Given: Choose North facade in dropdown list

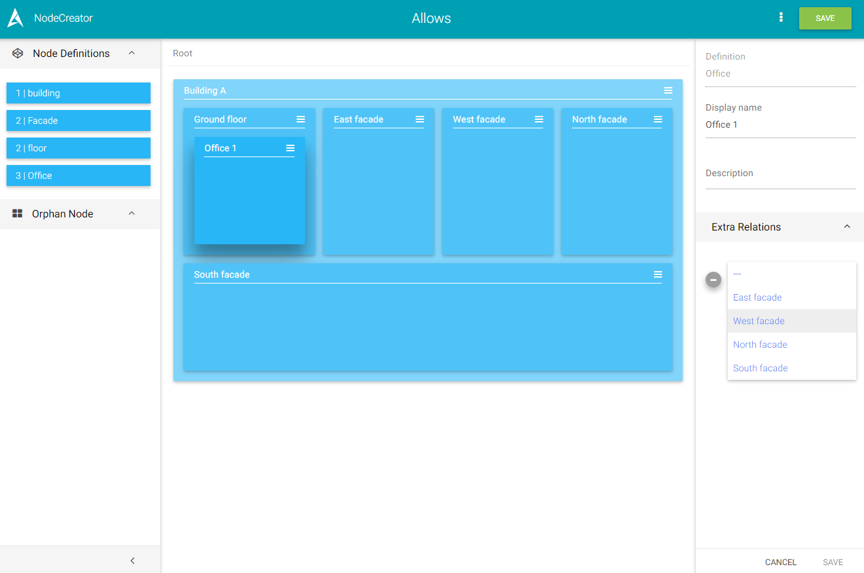Looking at the screenshot, I should tap(760, 344).
